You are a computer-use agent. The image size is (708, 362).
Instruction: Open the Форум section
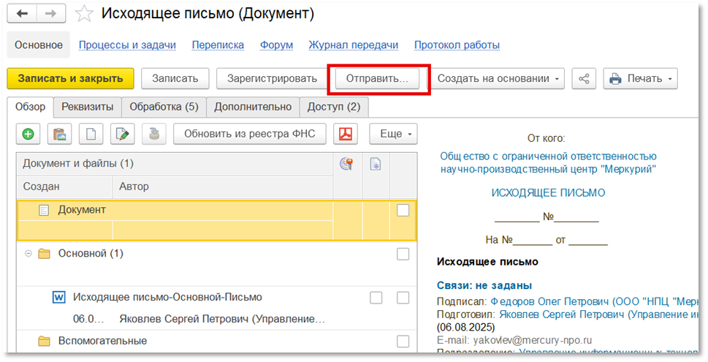[276, 45]
